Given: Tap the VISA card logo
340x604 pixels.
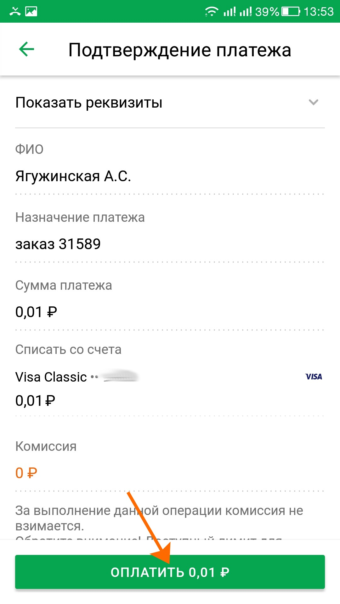Looking at the screenshot, I should point(314,377).
